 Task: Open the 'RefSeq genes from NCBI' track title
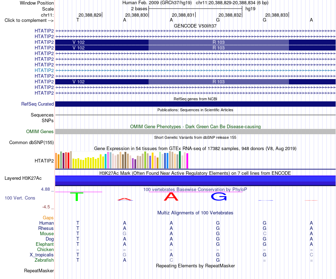pos(195,99)
